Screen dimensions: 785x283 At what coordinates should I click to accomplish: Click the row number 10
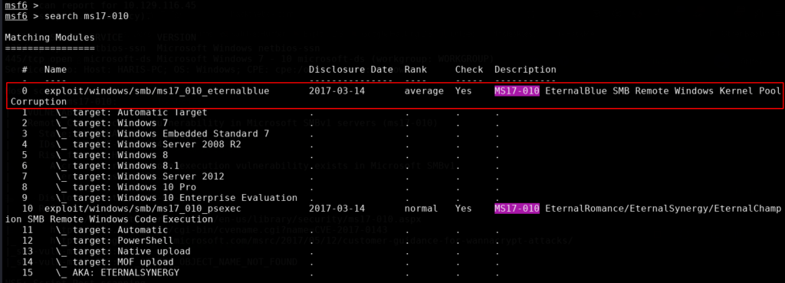pyautogui.click(x=28, y=209)
